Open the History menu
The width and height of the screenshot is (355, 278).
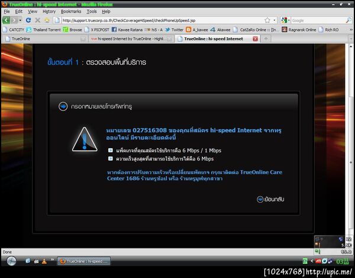pyautogui.click(x=49, y=11)
